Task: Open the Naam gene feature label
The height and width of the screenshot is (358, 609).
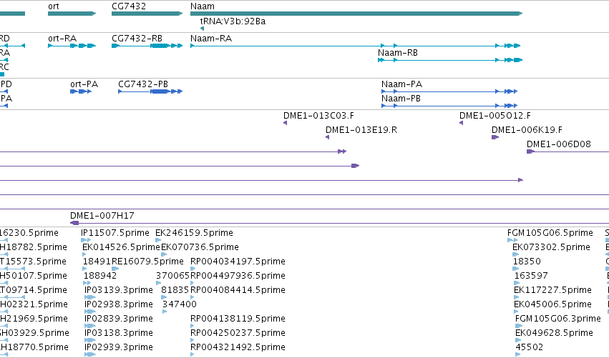Action: 203,6
